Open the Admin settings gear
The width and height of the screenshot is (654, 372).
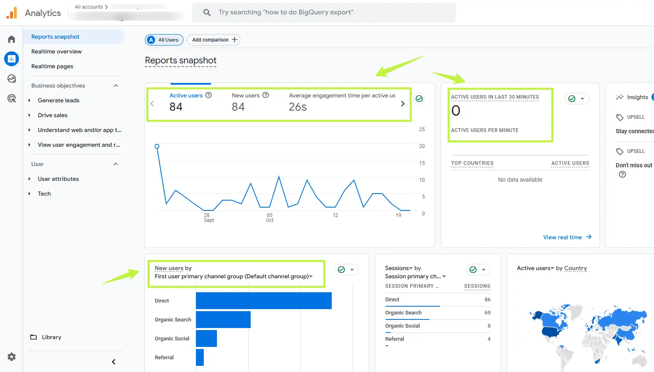click(12, 357)
